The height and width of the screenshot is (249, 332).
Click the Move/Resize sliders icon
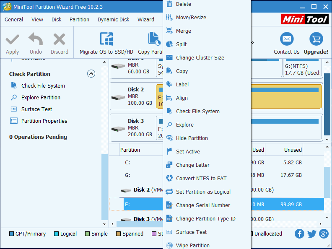[x=169, y=17]
